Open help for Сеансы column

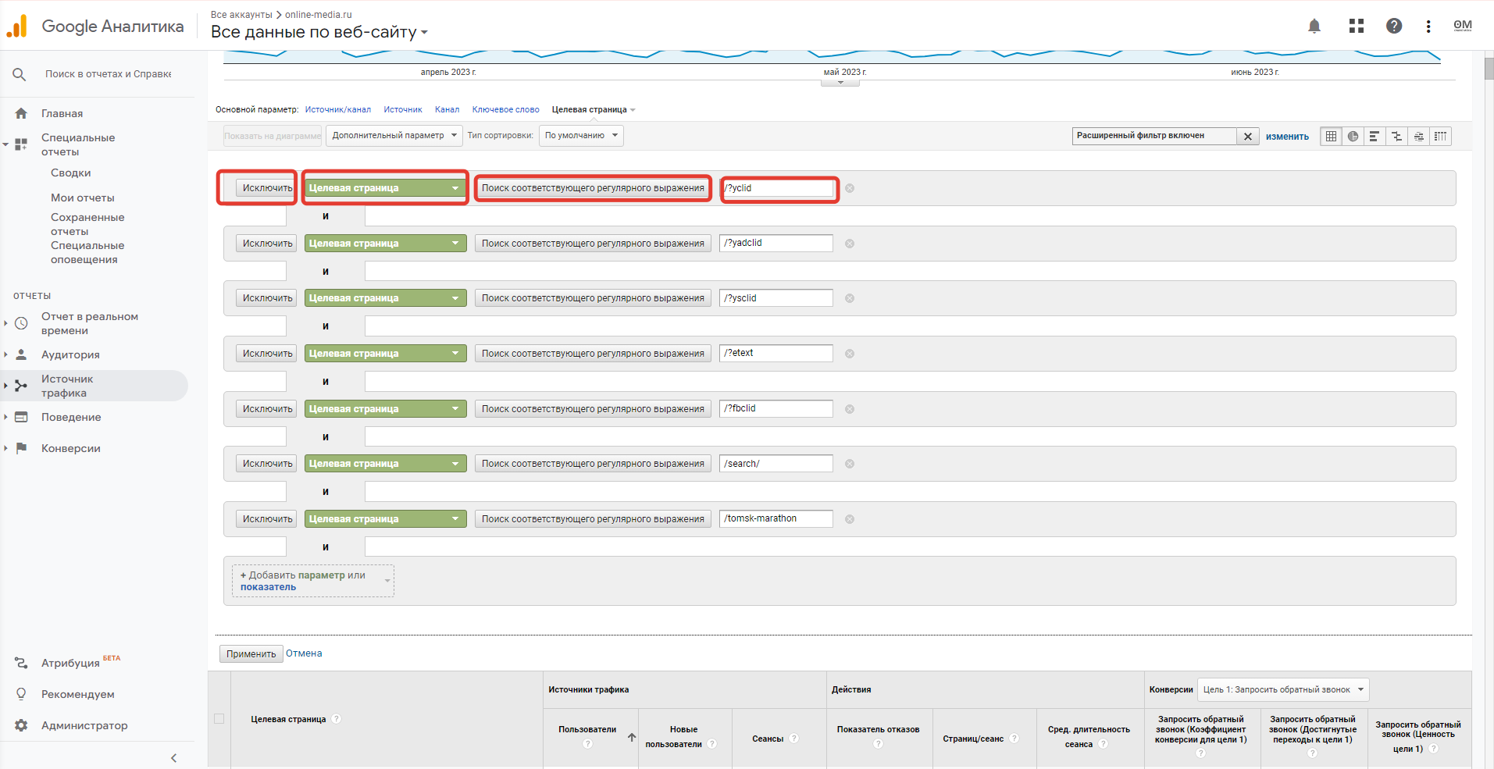(793, 739)
